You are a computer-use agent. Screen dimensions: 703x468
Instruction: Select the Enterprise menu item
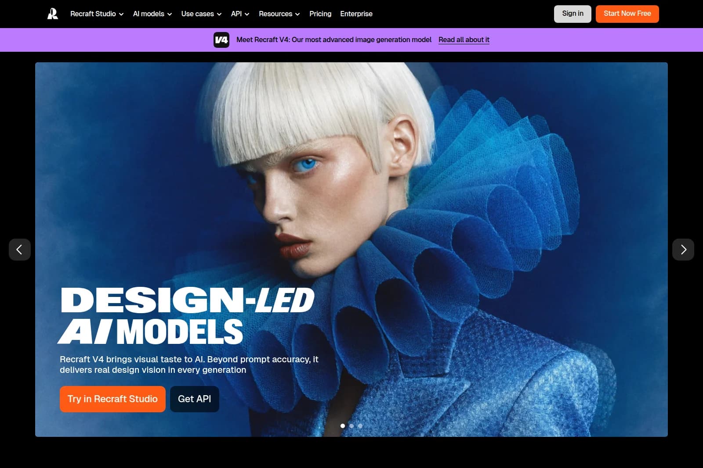tap(356, 14)
